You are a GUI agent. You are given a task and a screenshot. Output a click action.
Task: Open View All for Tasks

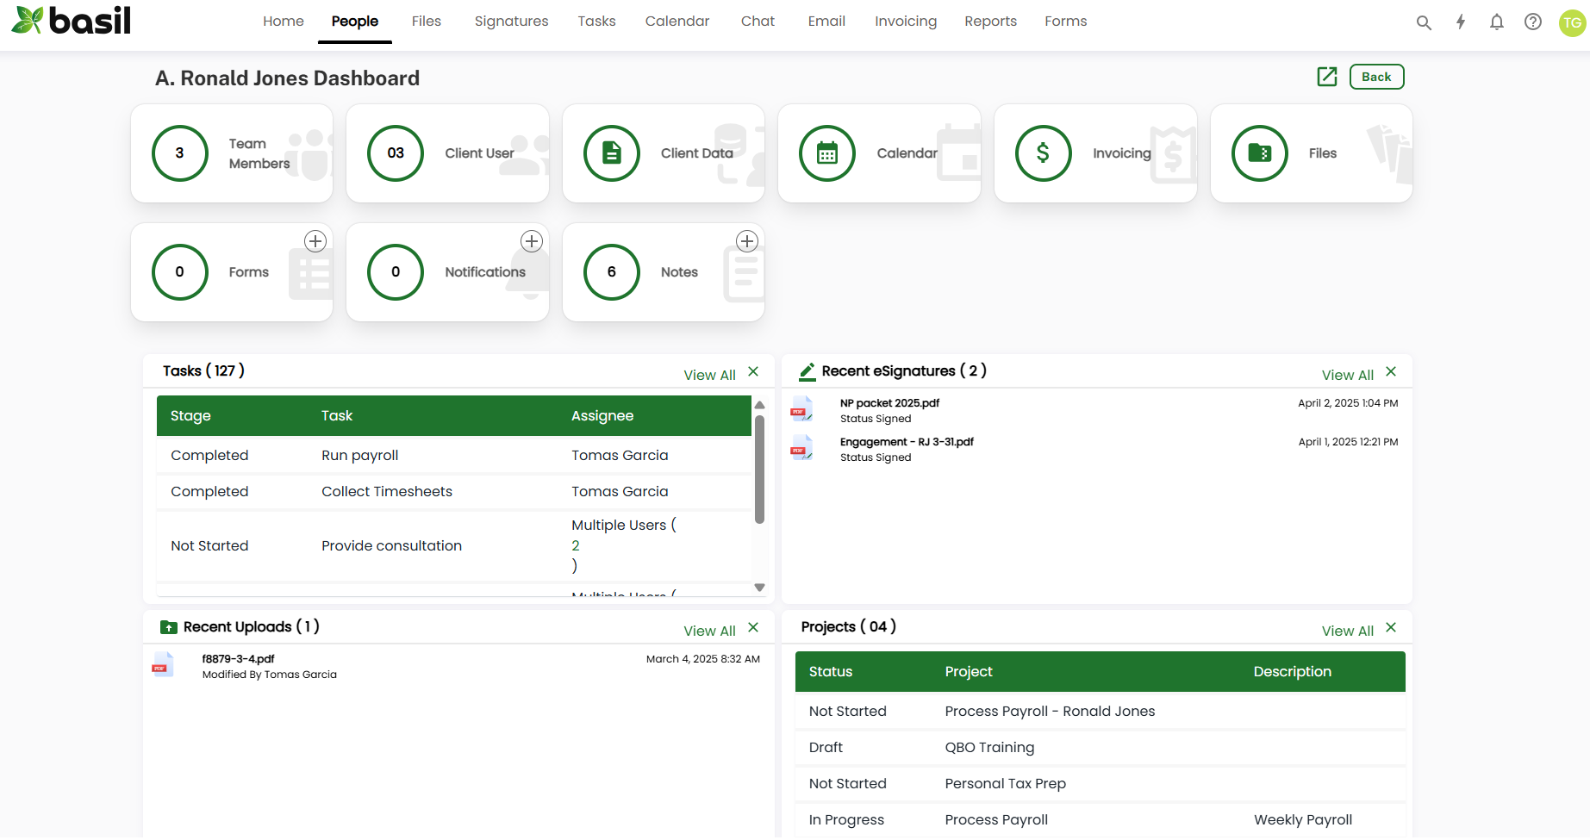pos(709,374)
